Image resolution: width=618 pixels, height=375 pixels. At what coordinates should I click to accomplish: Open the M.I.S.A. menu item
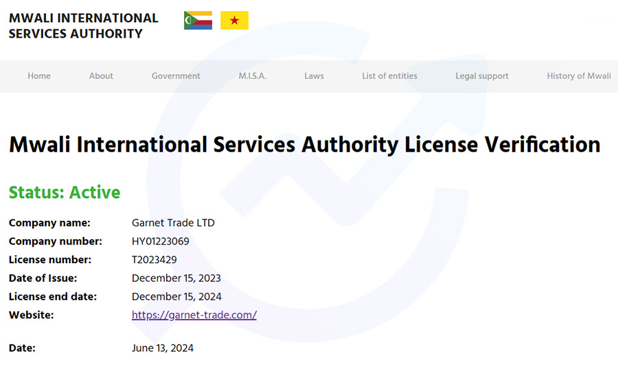(252, 76)
